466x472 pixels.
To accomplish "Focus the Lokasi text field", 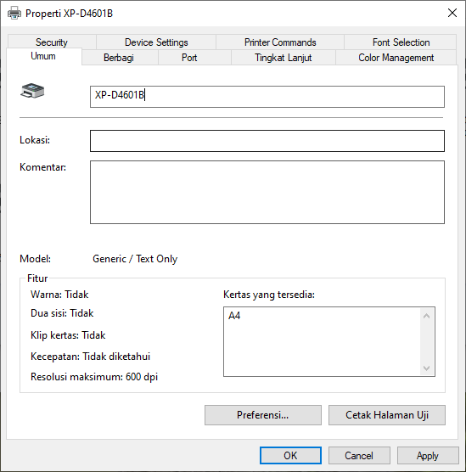I will click(267, 141).
